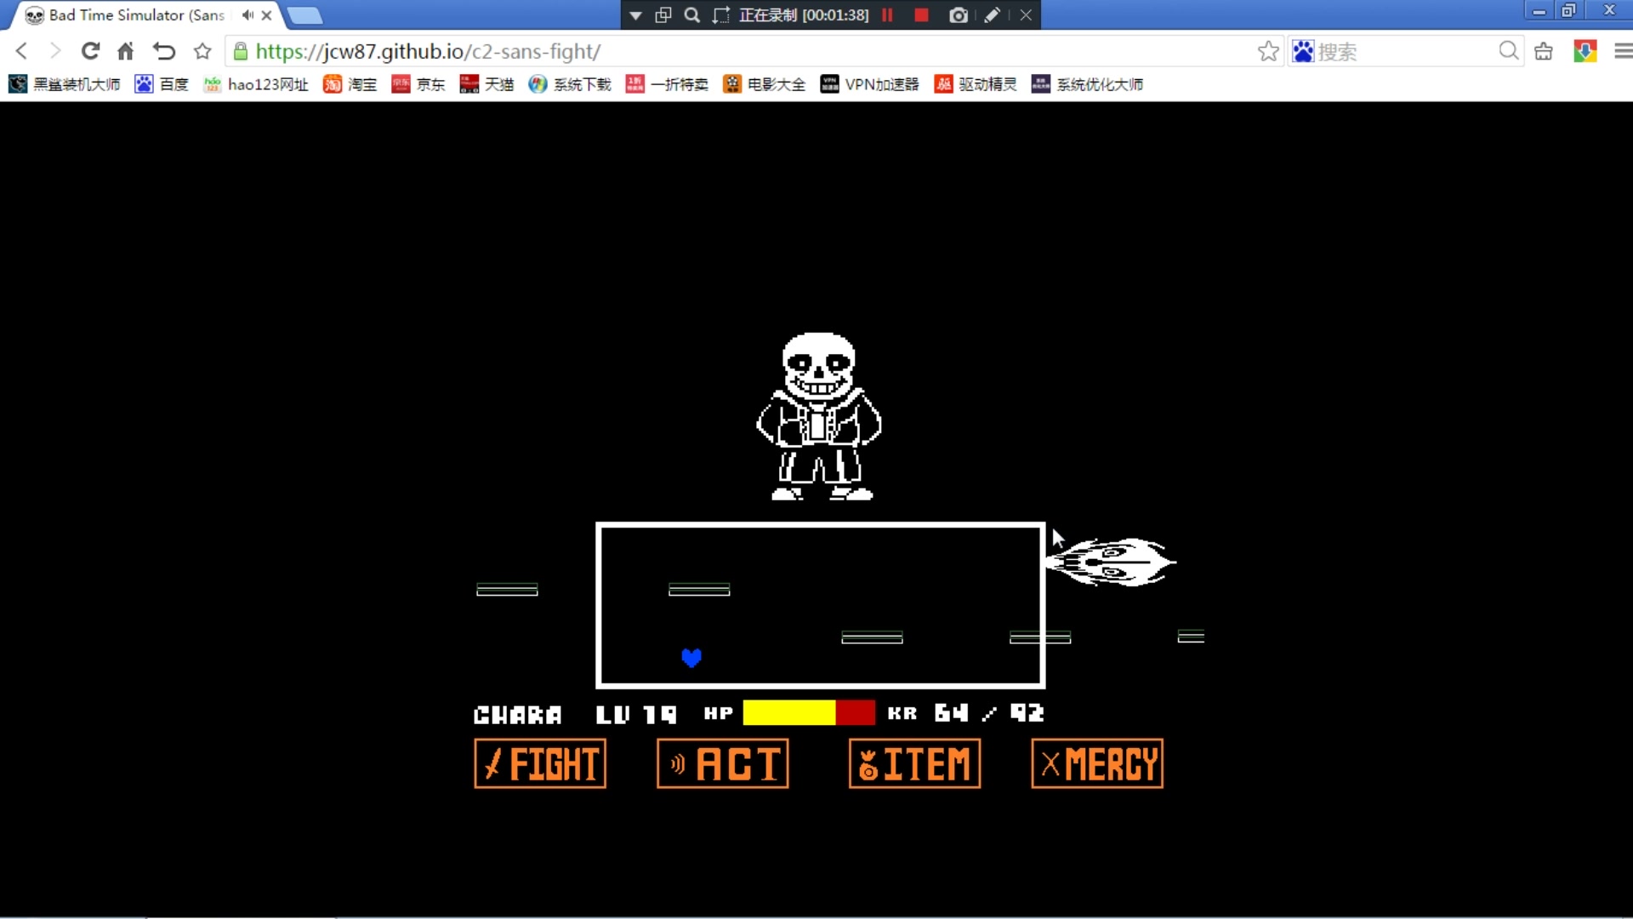Viewport: 1633px width, 919px height.
Task: Click the recorder pencil annotate icon
Action: point(992,14)
